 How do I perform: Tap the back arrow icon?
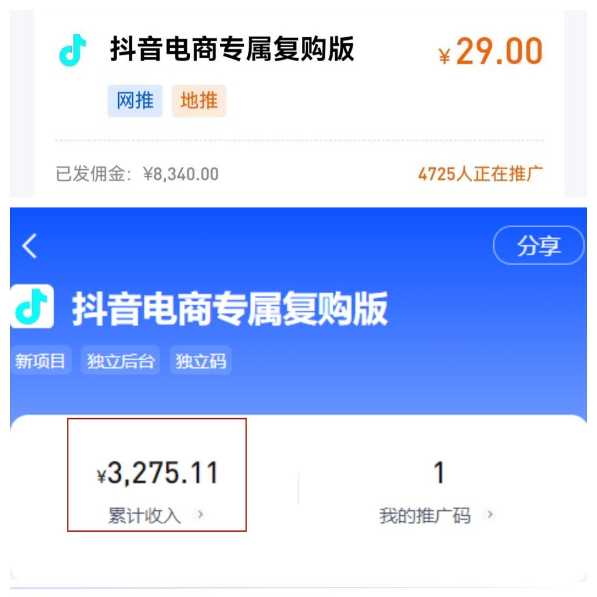pos(30,246)
